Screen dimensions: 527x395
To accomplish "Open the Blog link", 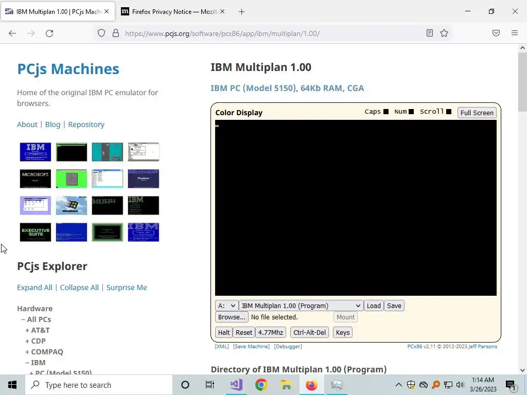I will [53, 124].
